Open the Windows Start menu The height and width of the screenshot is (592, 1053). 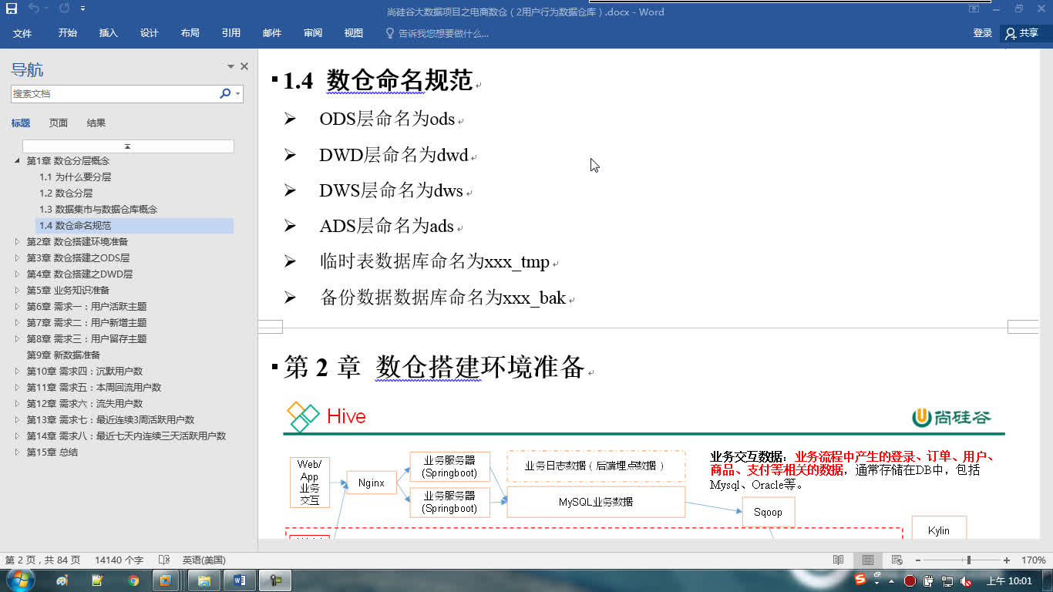[x=22, y=580]
